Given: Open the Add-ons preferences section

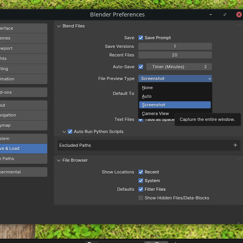Looking at the screenshot, I should pyautogui.click(x=23, y=92).
